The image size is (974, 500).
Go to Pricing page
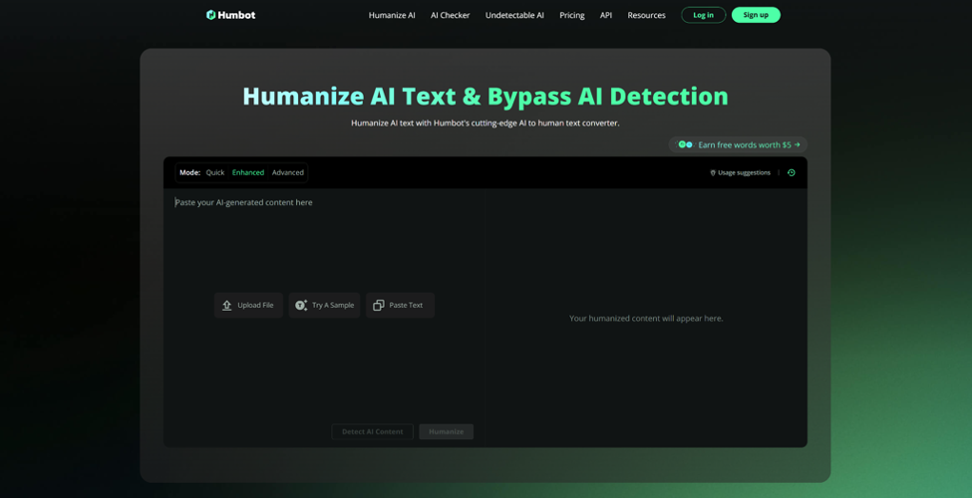(571, 16)
